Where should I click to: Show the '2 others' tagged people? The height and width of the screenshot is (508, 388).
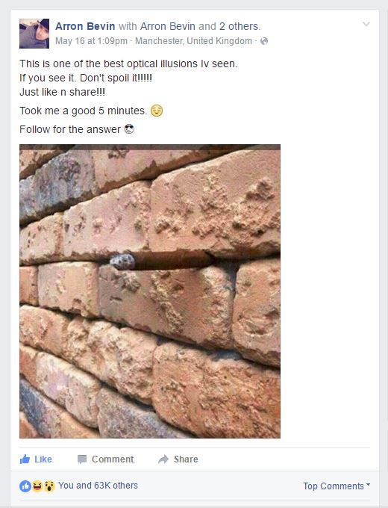pyautogui.click(x=240, y=26)
